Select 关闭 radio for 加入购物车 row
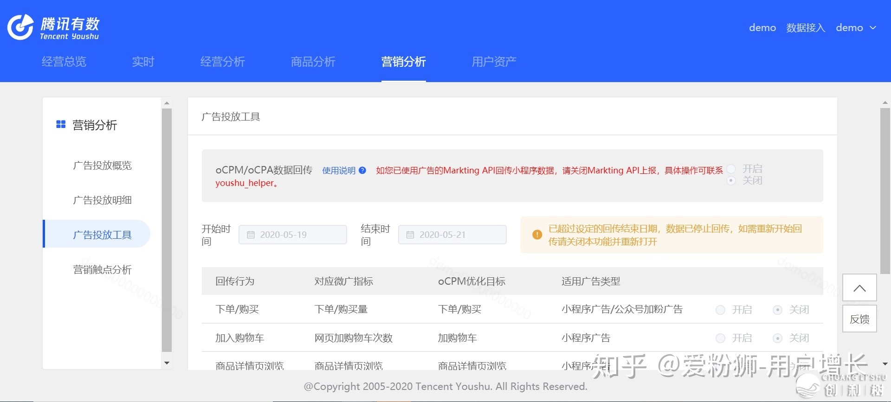This screenshot has width=891, height=402. pos(777,338)
